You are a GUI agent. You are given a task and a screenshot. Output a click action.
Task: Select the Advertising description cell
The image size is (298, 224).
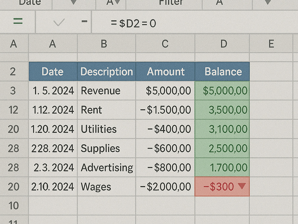[107, 168]
